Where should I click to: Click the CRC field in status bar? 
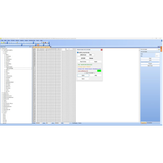[66, 123]
